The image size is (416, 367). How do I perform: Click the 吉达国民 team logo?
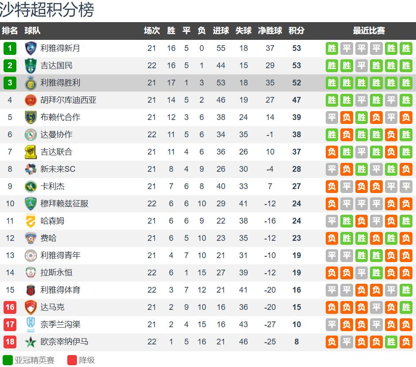tap(31, 66)
